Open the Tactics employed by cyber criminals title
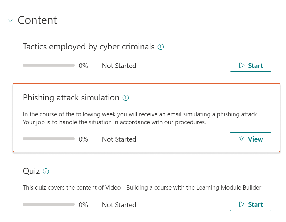This screenshot has height=222, width=286. click(89, 47)
